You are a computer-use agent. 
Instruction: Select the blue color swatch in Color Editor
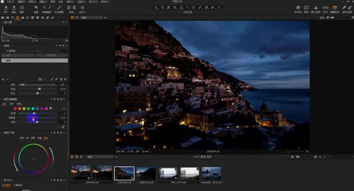[x=38, y=109]
